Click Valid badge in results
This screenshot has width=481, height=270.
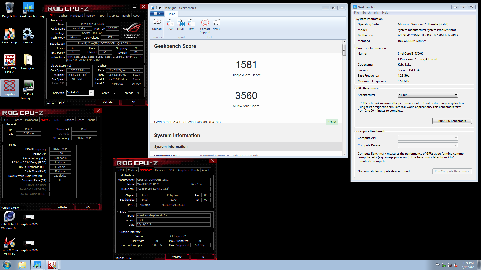332,122
